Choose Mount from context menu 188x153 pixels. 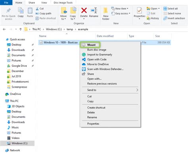pos(91,45)
